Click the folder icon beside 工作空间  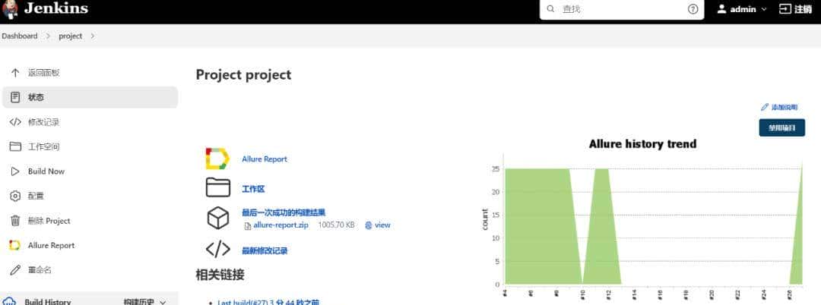(x=15, y=146)
